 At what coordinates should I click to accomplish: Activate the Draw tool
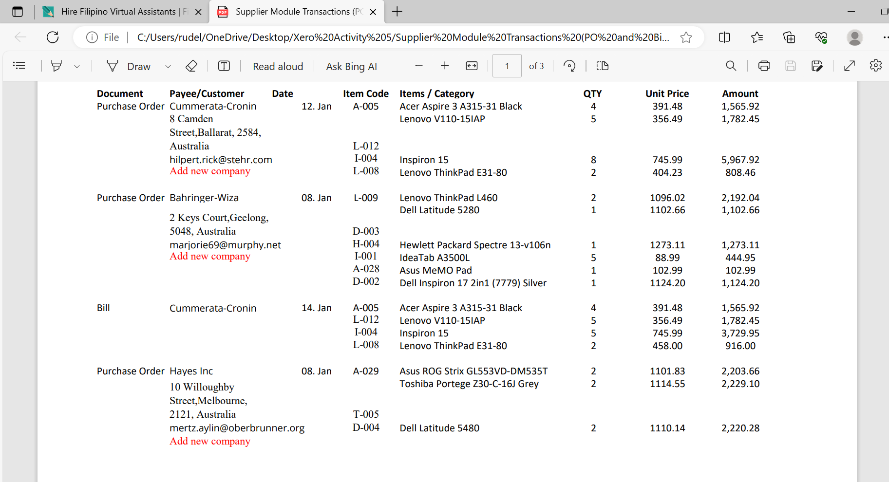tap(129, 66)
